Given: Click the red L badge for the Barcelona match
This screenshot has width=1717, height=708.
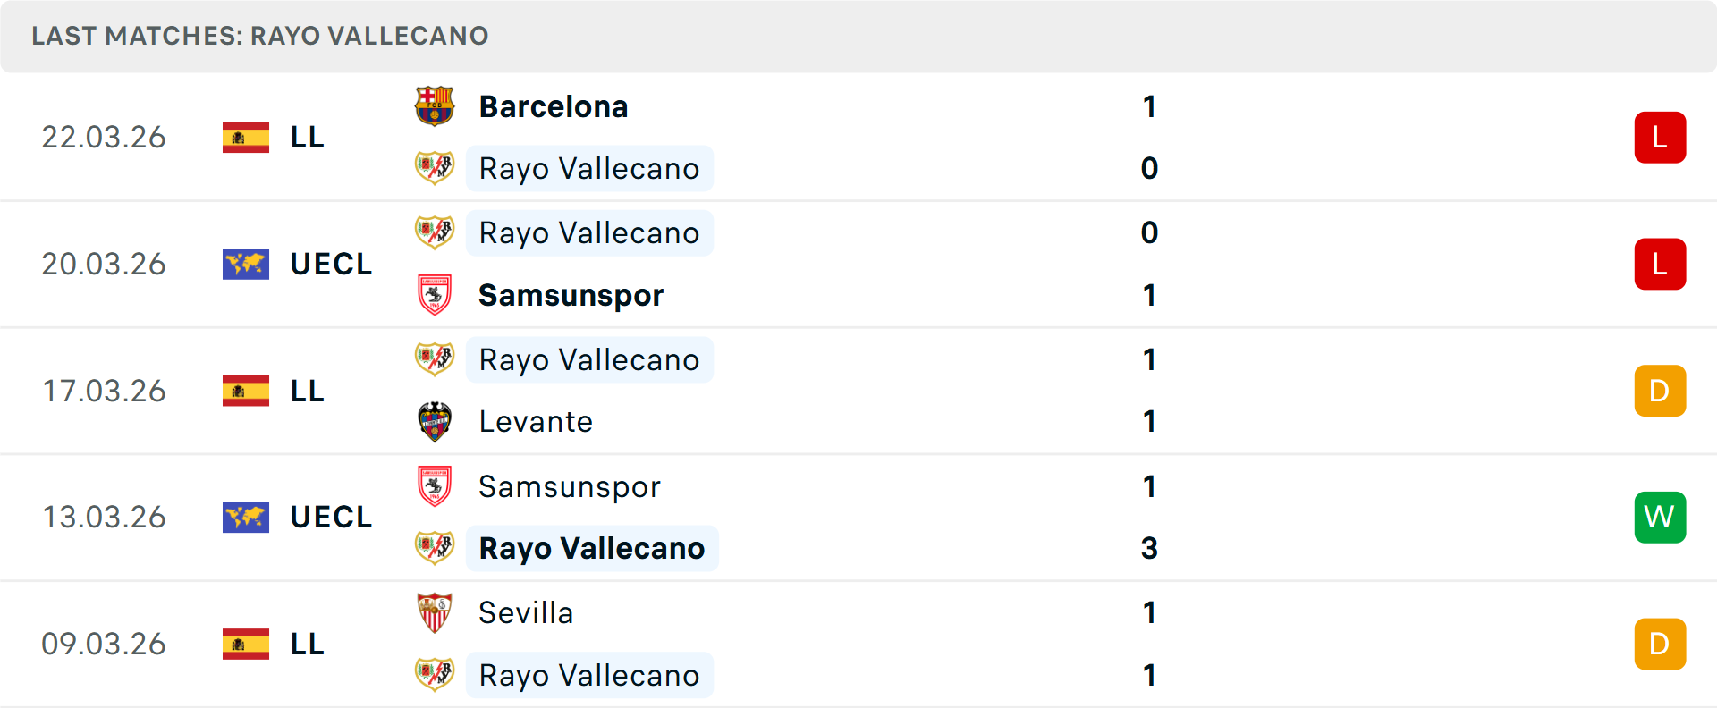Looking at the screenshot, I should (x=1660, y=137).
